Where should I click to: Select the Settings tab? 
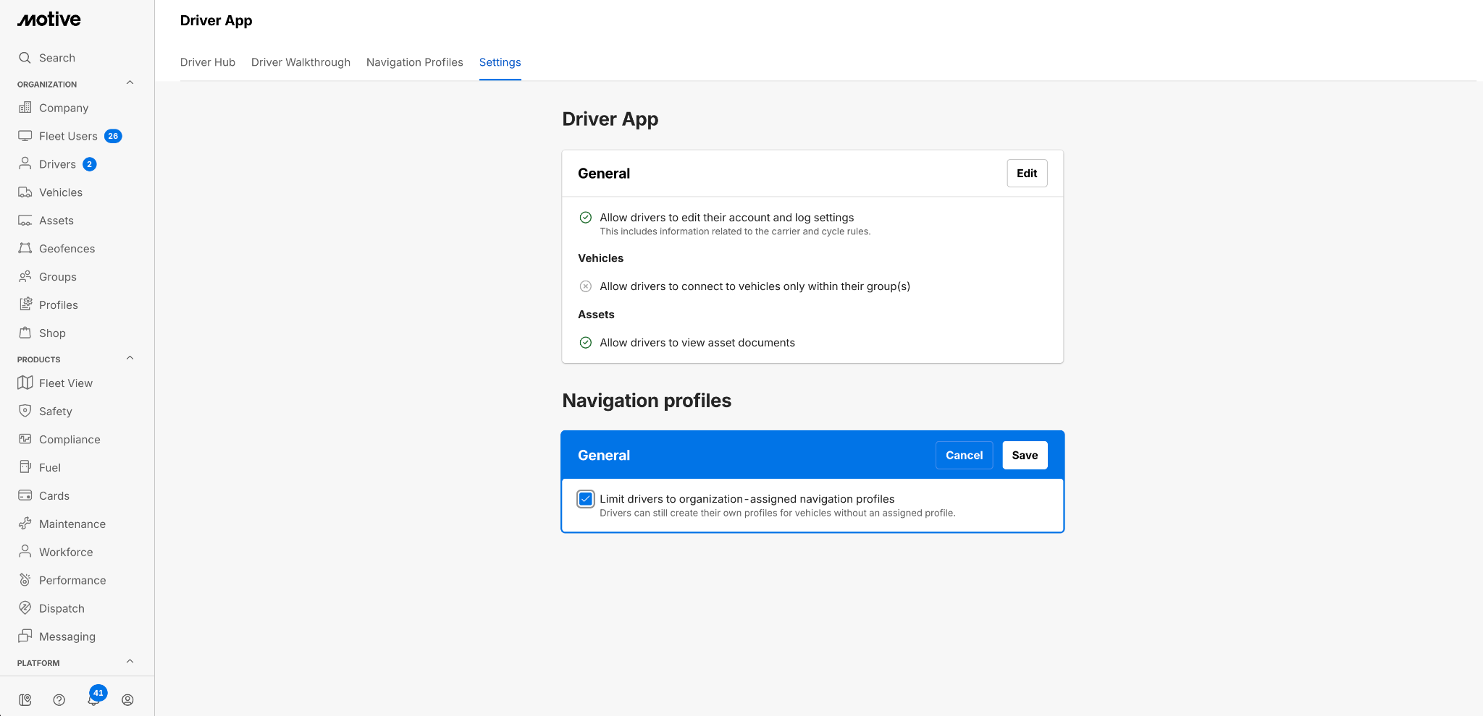point(500,62)
